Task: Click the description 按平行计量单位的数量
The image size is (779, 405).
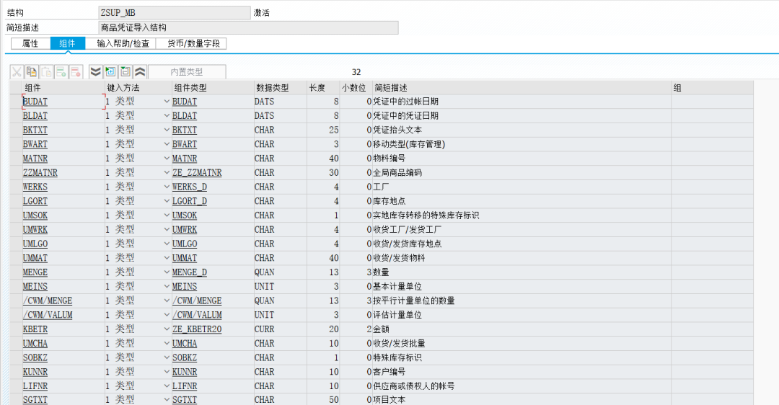Action: click(414, 301)
